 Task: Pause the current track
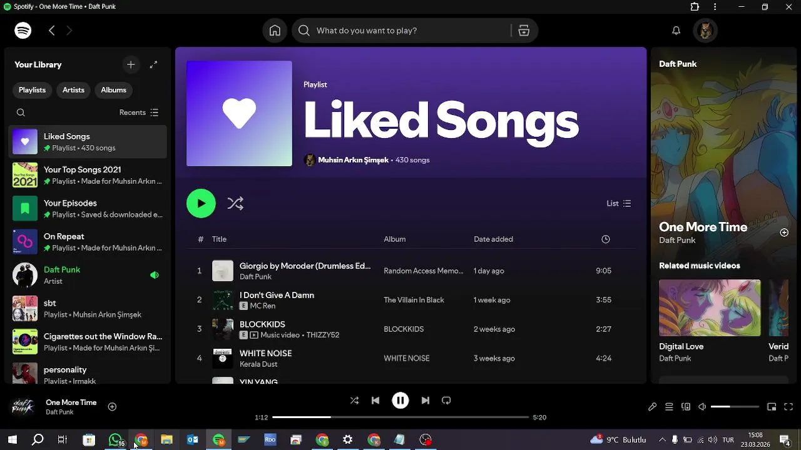coord(400,401)
